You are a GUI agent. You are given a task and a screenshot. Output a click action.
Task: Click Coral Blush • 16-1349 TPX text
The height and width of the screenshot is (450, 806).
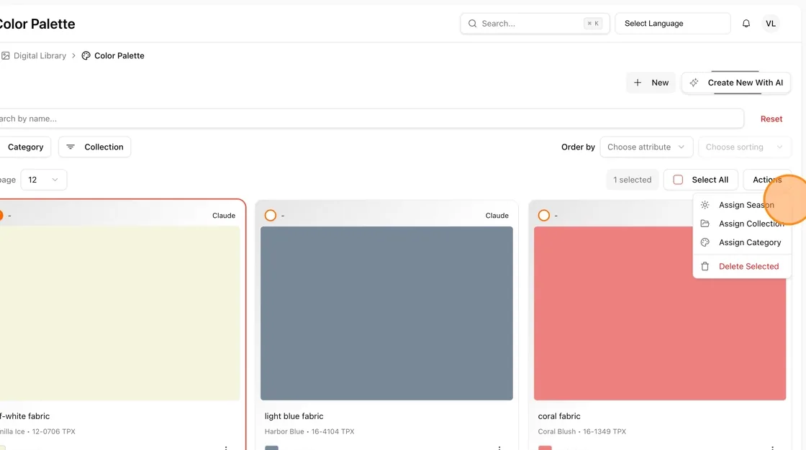582,431
